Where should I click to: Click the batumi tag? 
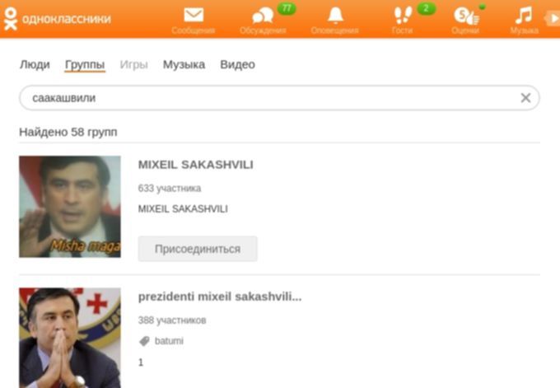pos(169,341)
